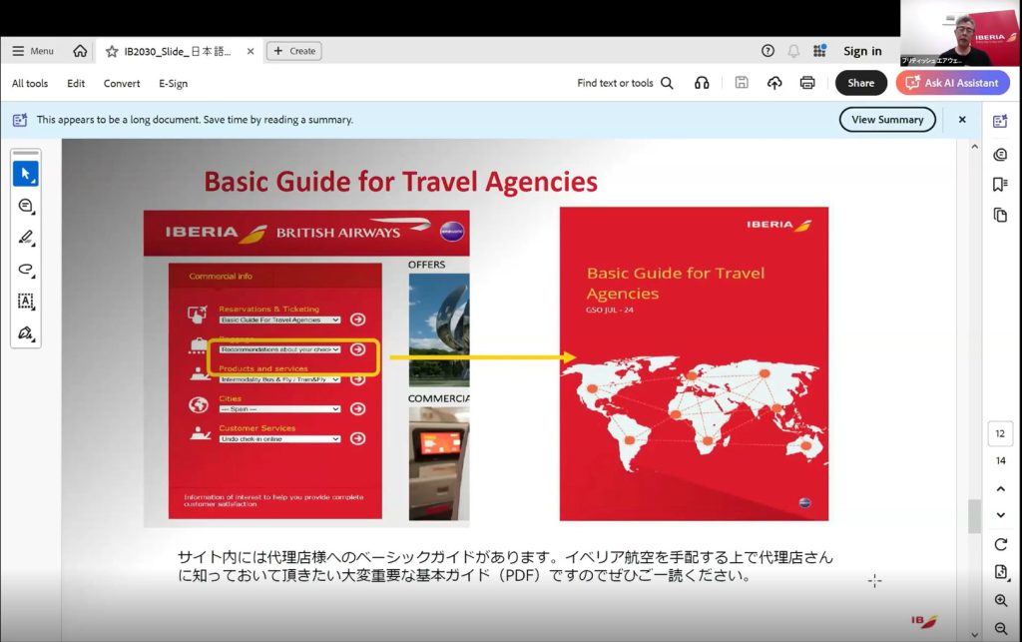Viewport: 1022px width, 642px height.
Task: Click the zoom in magnifier
Action: [x=1000, y=601]
